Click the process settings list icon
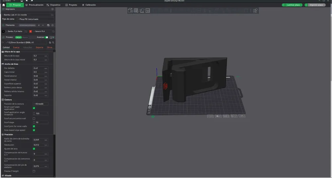The width and height of the screenshot is (332, 178). [x=51, y=37]
